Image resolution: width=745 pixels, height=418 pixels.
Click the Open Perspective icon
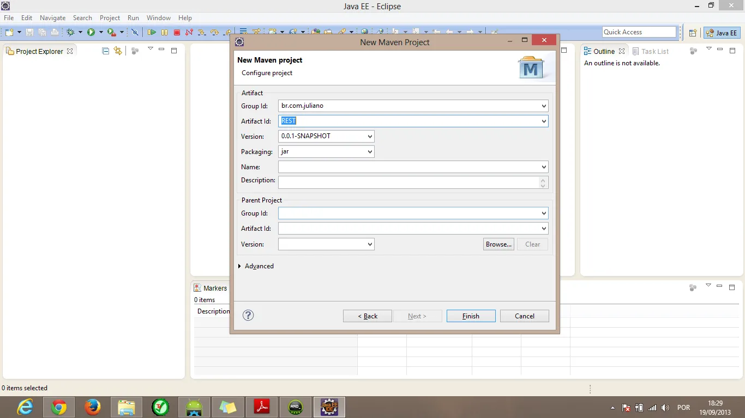click(693, 33)
